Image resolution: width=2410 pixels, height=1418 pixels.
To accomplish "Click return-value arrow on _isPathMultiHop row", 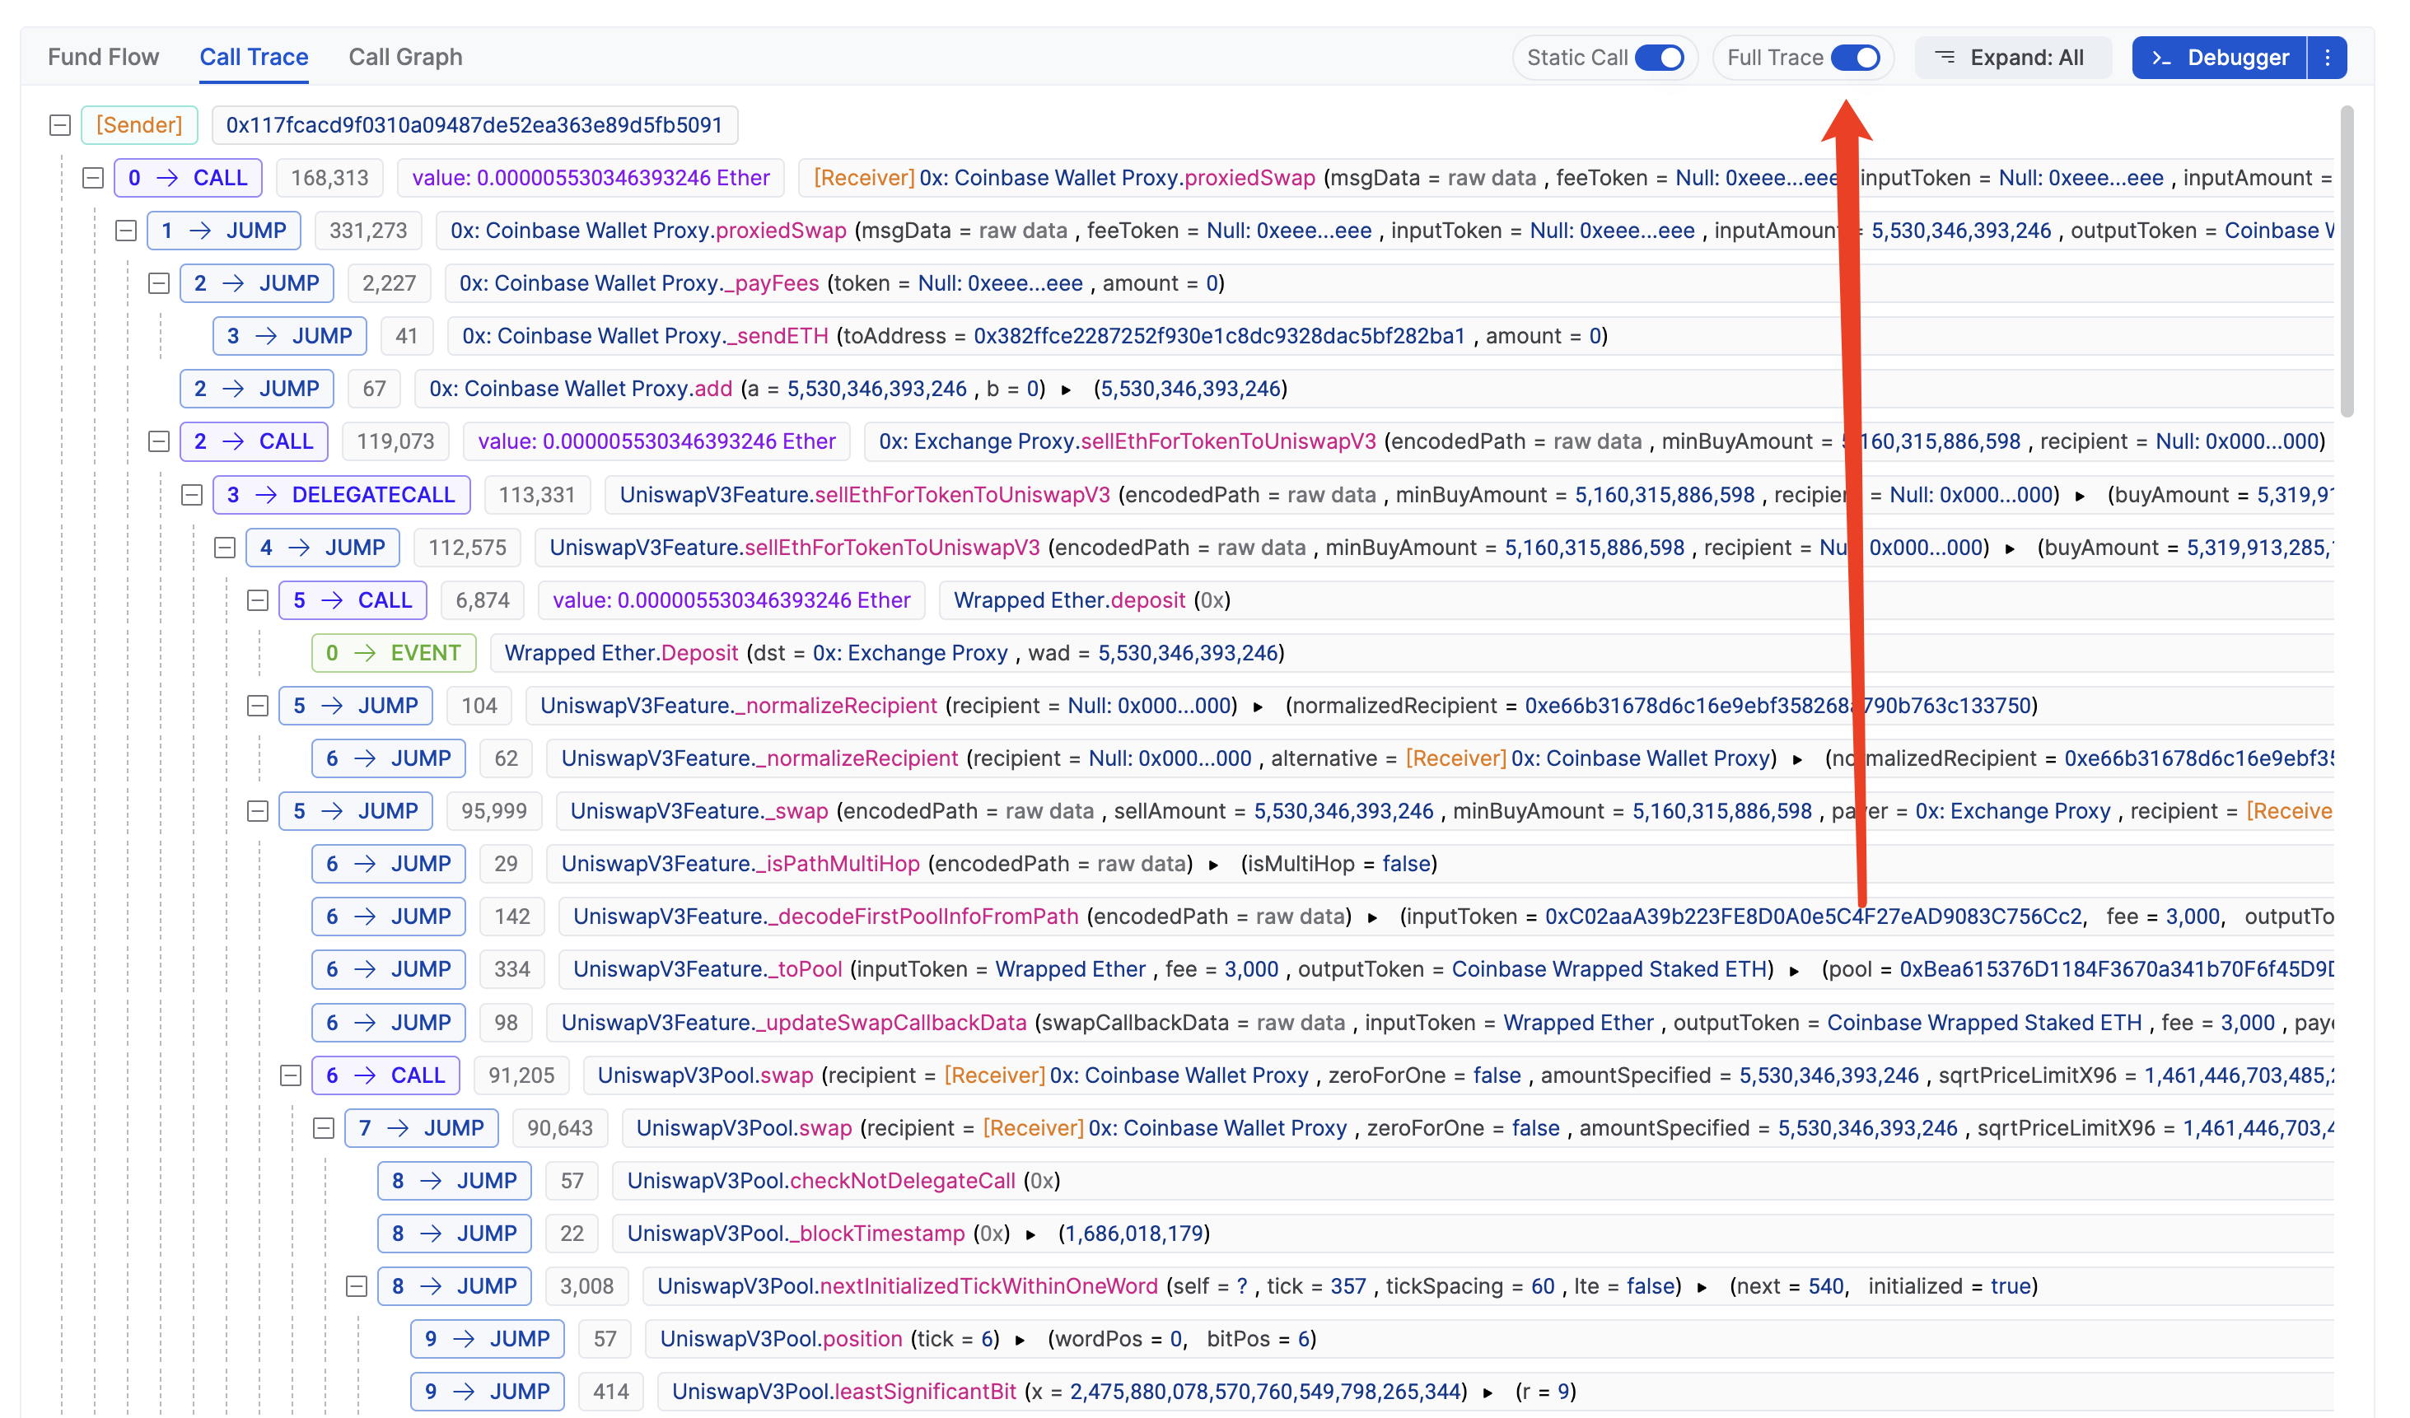I will (x=1213, y=865).
